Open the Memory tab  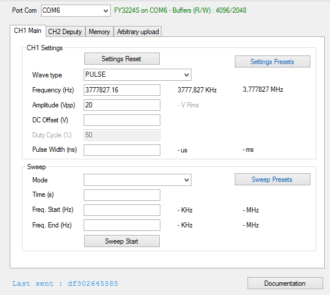click(99, 32)
